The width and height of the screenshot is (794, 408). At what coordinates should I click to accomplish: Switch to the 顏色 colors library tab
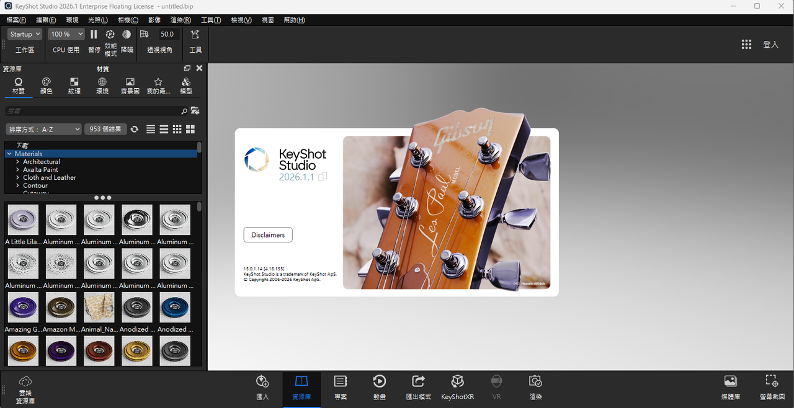click(x=47, y=86)
